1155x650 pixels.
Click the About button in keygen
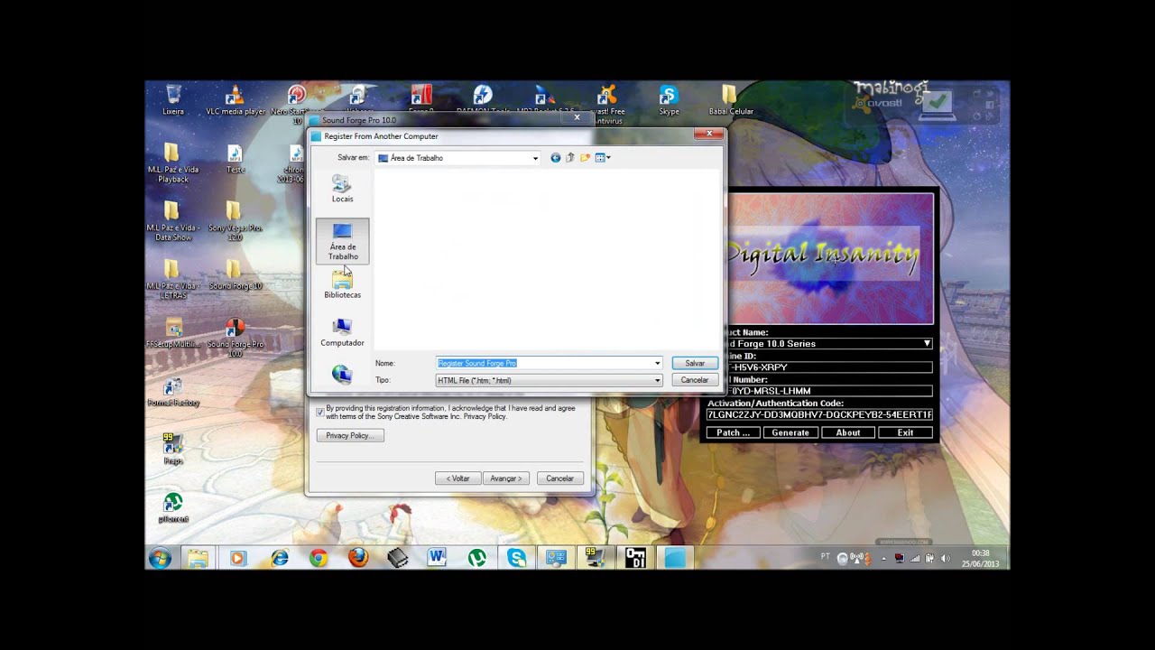848,432
